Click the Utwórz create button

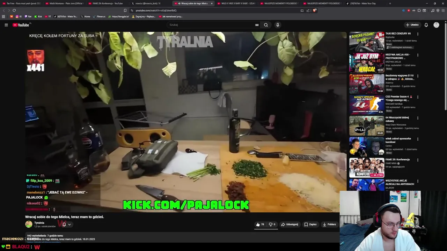[x=412, y=25]
